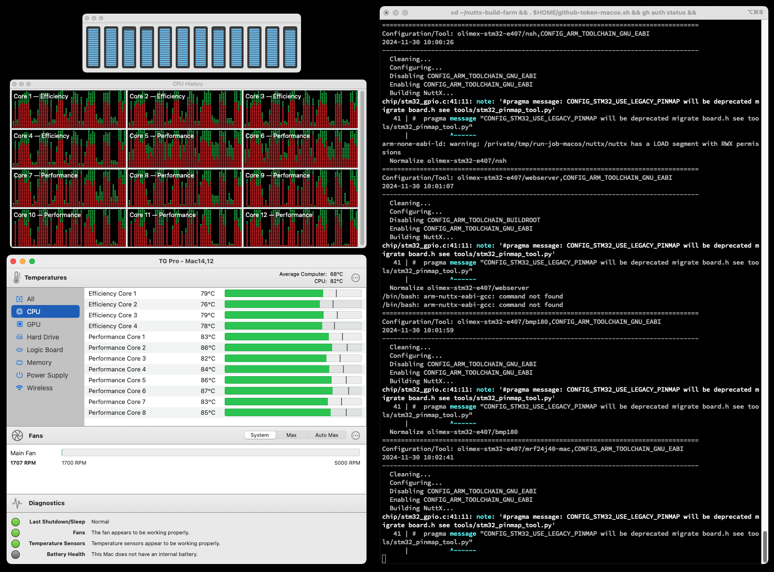Select the Performance Core 5 row
The height and width of the screenshot is (572, 774).
tap(225, 380)
